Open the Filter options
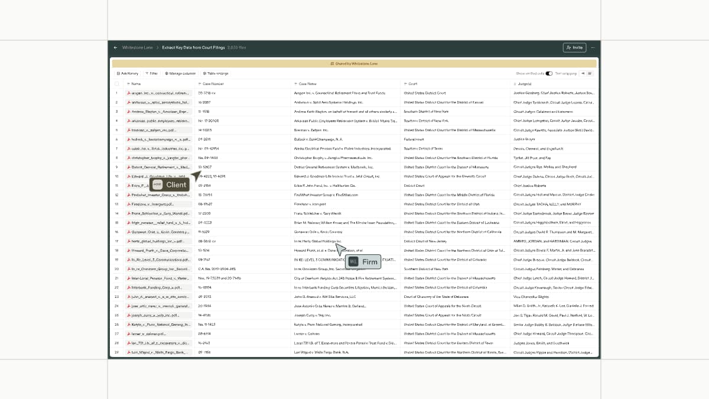This screenshot has height=399, width=709. point(151,73)
